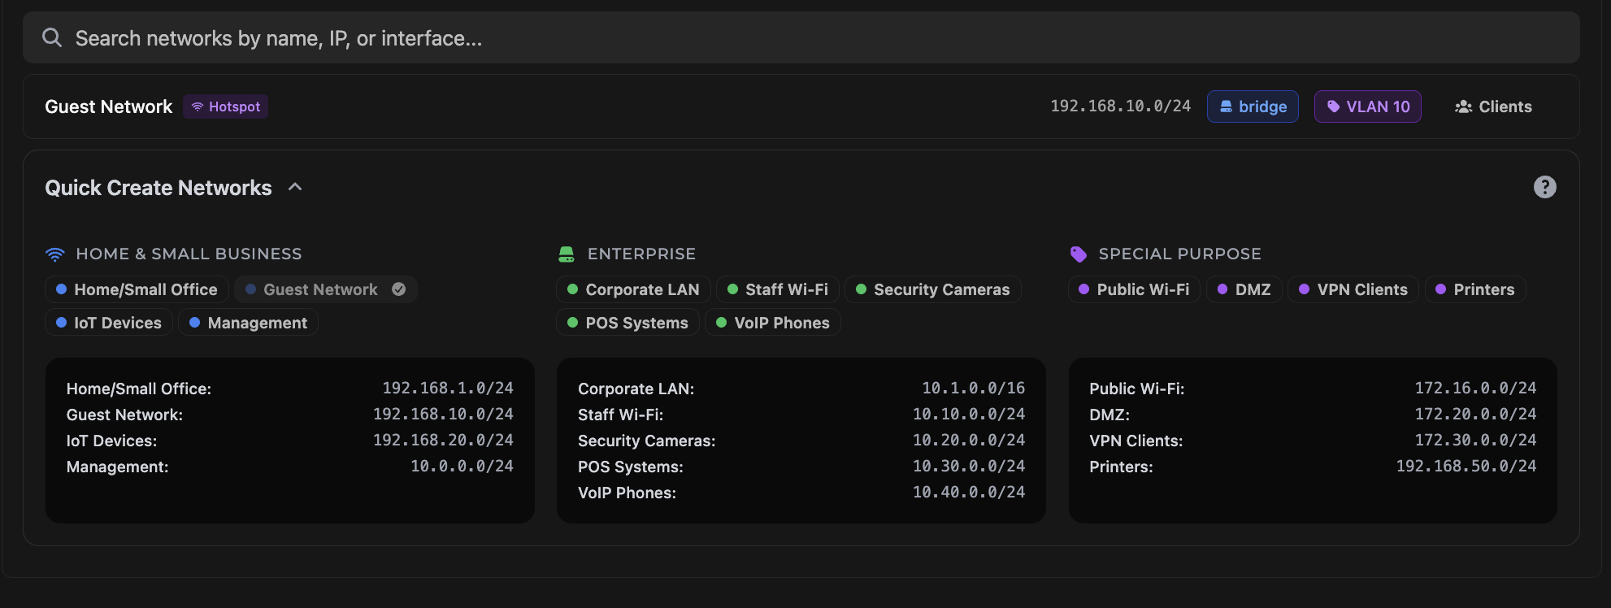The height and width of the screenshot is (608, 1611).
Task: Click the bridge interface badge
Action: (1253, 106)
